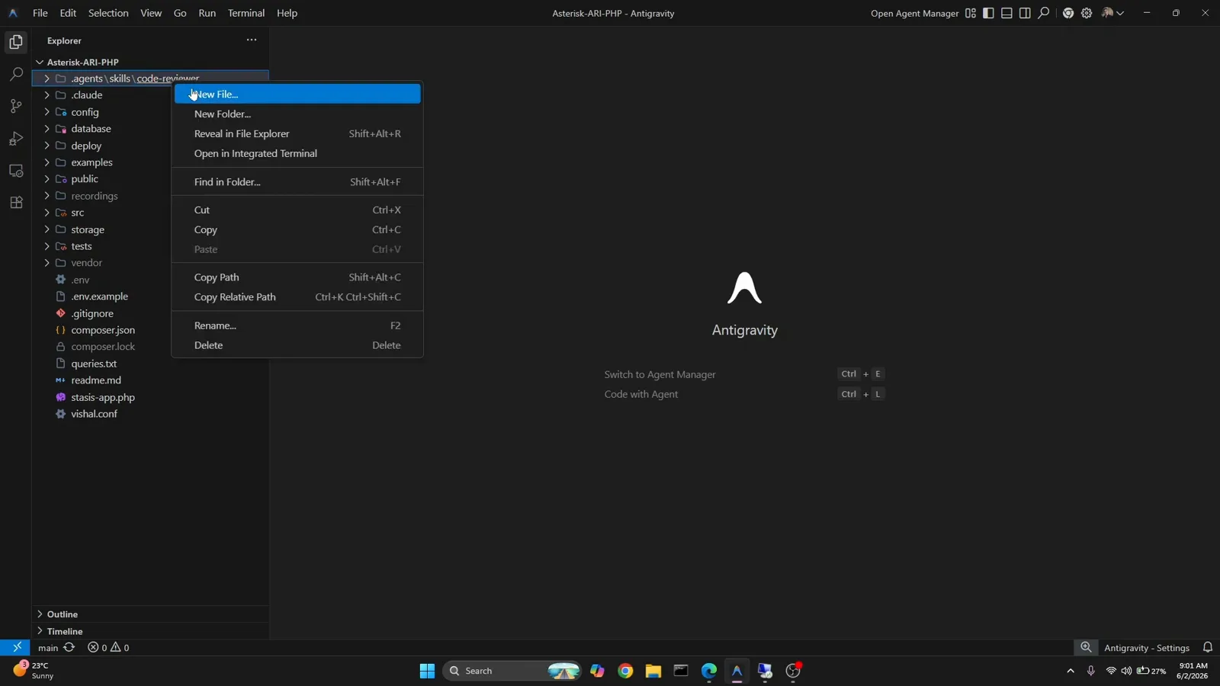Choose New Folder... from context menu

click(x=297, y=114)
